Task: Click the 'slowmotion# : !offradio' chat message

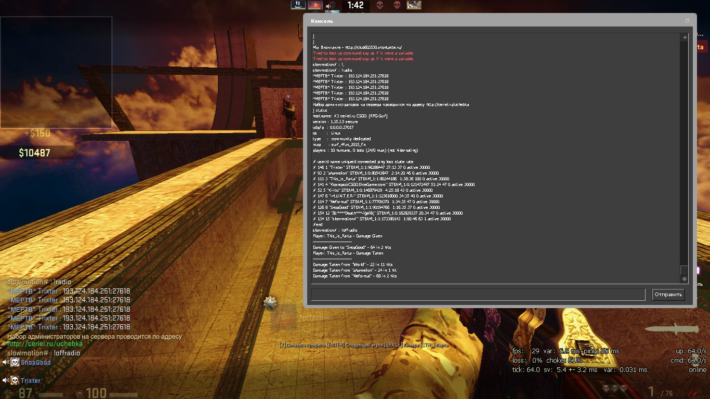Action: (x=44, y=353)
